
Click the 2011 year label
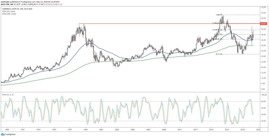[180, 130]
